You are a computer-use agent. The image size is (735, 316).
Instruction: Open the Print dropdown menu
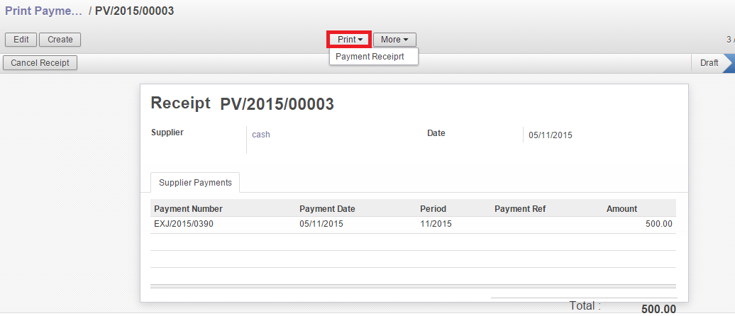[349, 40]
